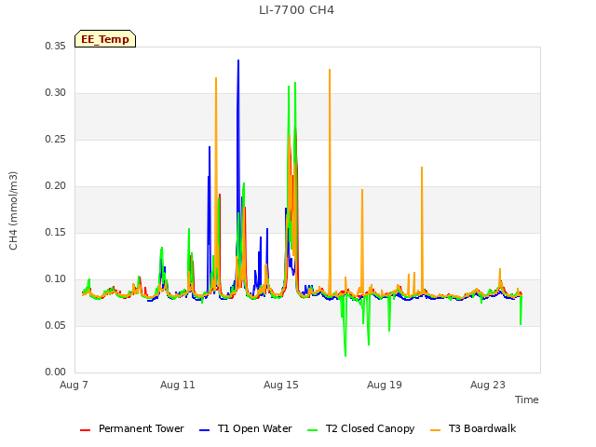596x447 pixels.
Task: Click the Aug 15 x-axis label
Action: point(281,385)
